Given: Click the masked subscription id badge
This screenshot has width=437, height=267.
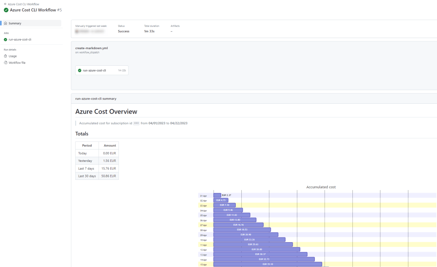Looking at the screenshot, I should (136, 123).
